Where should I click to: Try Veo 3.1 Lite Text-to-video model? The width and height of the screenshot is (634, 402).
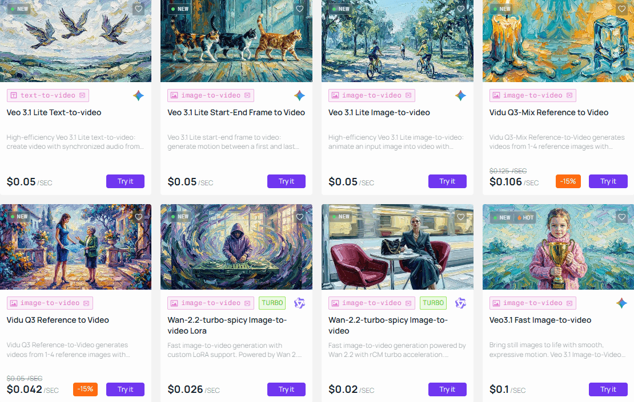[125, 181]
